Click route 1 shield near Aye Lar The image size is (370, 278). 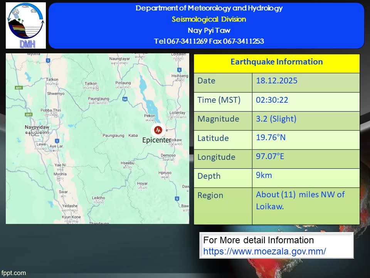pyautogui.click(x=57, y=141)
